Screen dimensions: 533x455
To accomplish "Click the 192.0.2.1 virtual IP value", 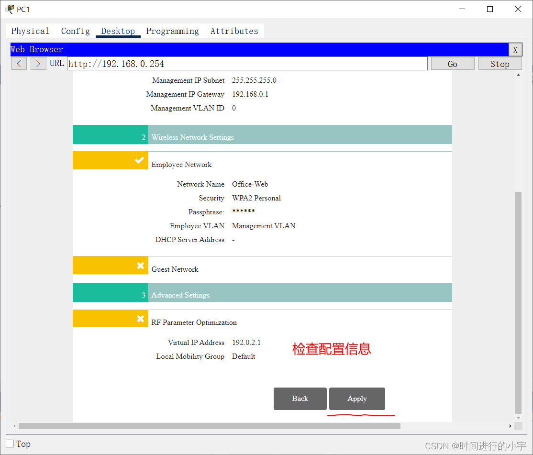I will [x=246, y=343].
